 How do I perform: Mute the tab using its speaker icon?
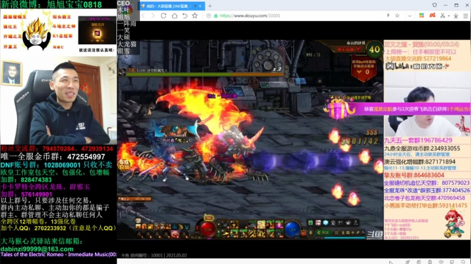pyautogui.click(x=195, y=6)
